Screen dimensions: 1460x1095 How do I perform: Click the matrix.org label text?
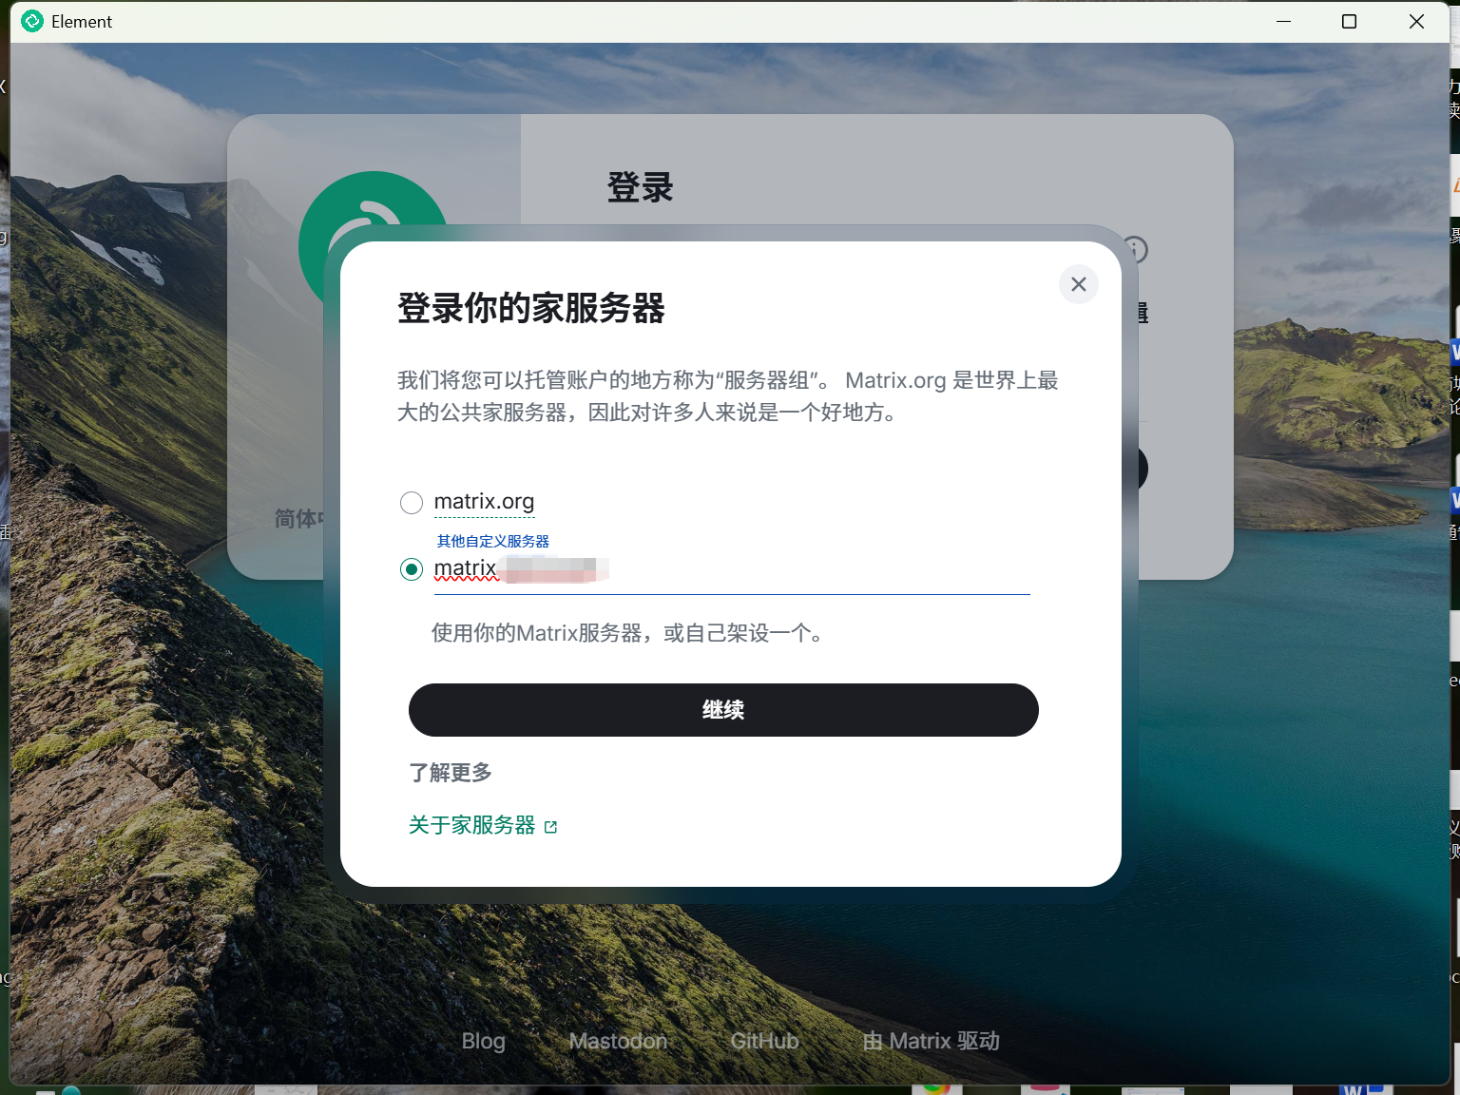(484, 501)
